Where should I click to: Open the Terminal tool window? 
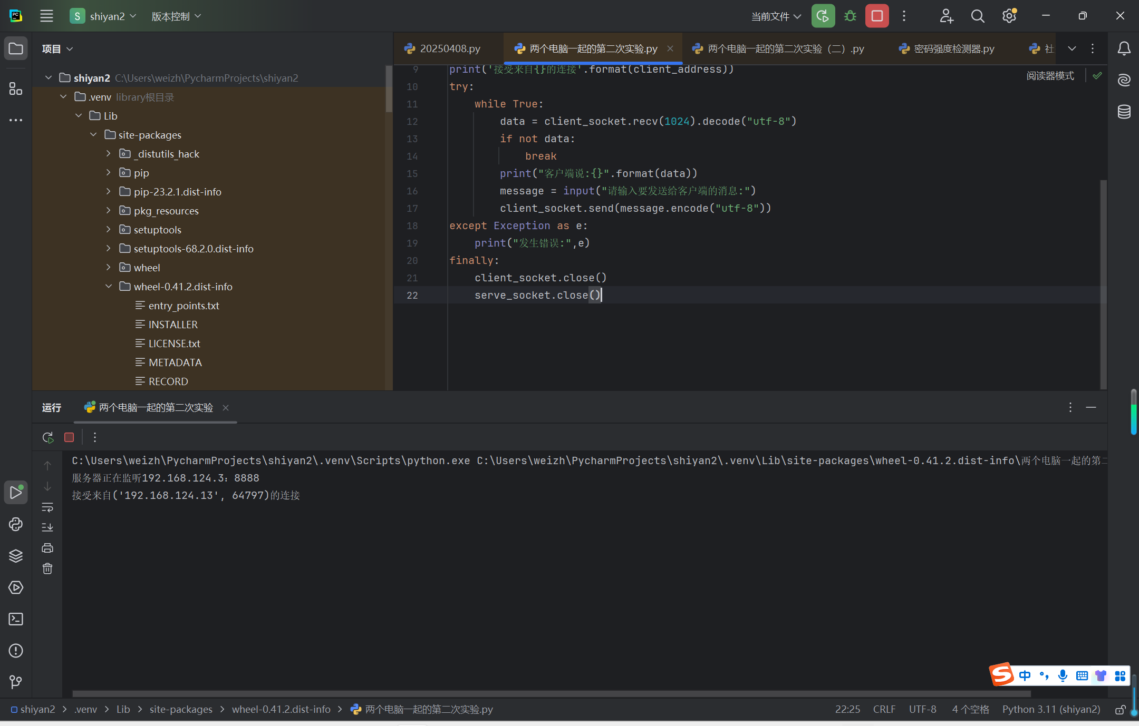tap(16, 619)
